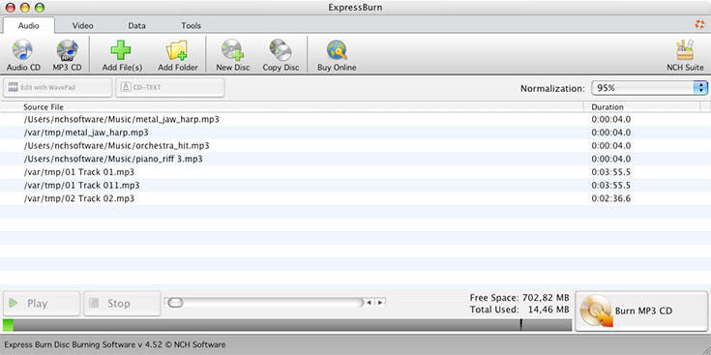Click the 0:02:36.6 duration value
Screen dimensions: 711x355
point(610,198)
